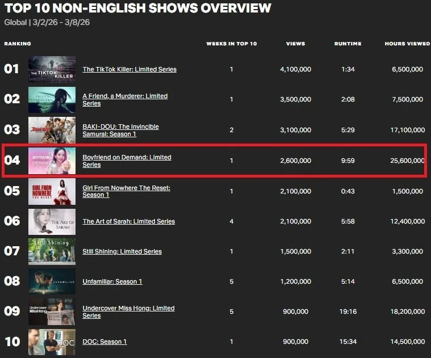Open Still Shining: Limited Series link
The height and width of the screenshot is (358, 431).
(122, 251)
